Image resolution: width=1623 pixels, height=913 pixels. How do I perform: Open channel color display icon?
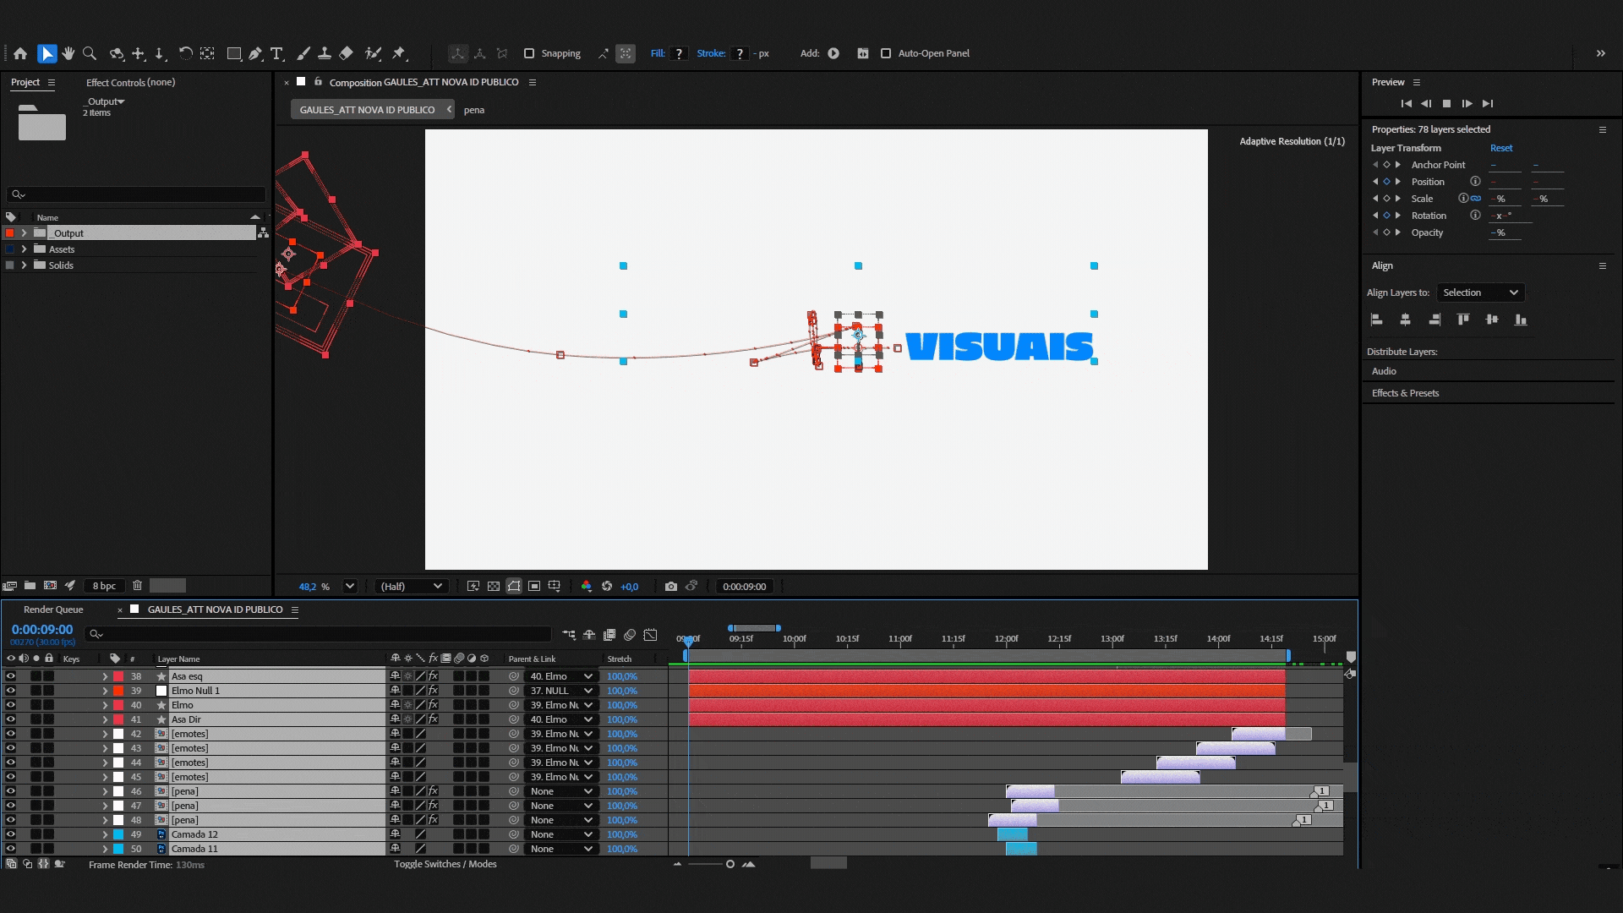[x=587, y=586]
